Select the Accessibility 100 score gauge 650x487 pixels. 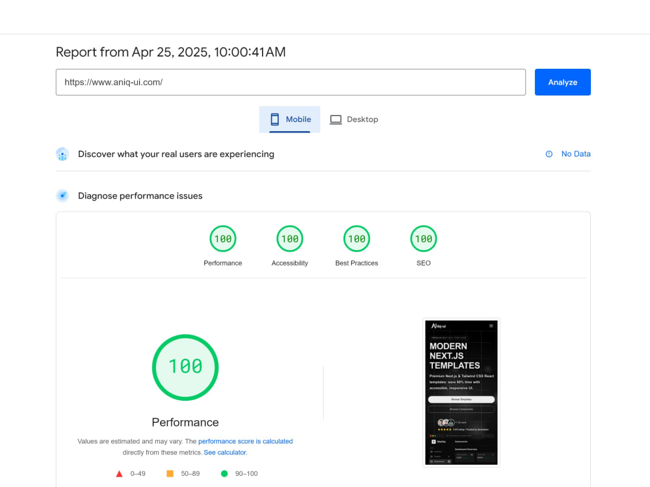290,238
